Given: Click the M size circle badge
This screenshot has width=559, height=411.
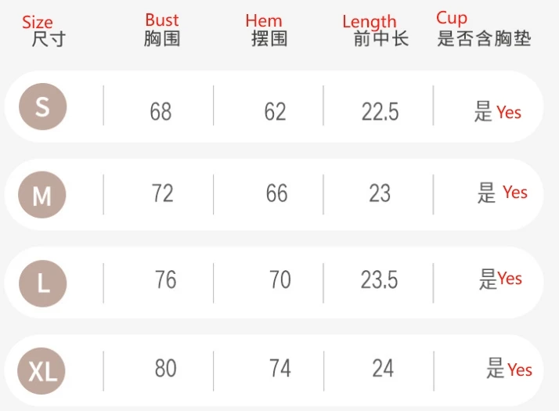Looking at the screenshot, I should pyautogui.click(x=42, y=195).
